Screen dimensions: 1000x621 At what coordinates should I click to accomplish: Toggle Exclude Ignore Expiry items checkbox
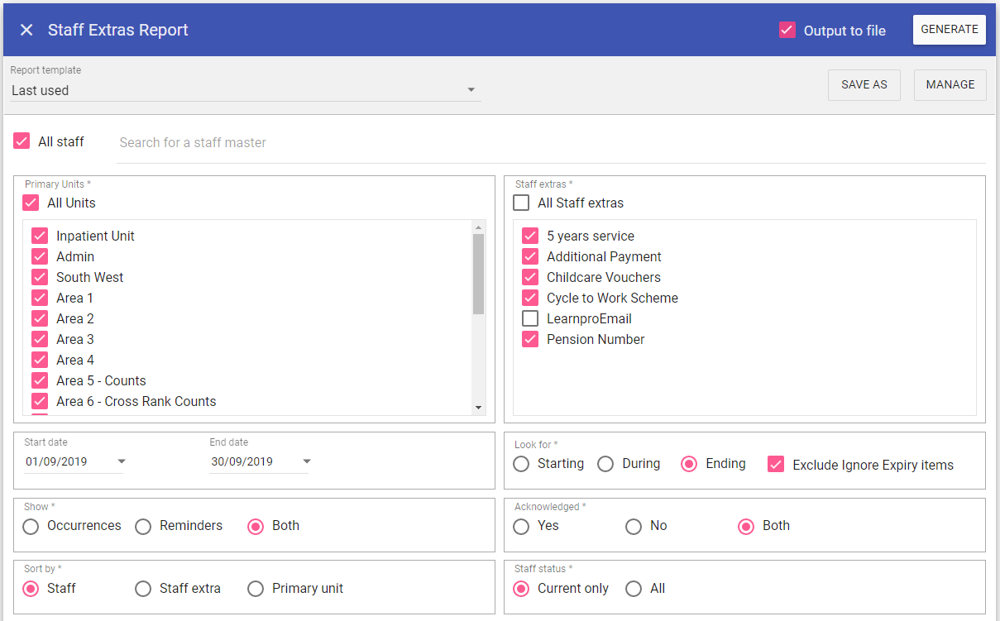click(775, 464)
